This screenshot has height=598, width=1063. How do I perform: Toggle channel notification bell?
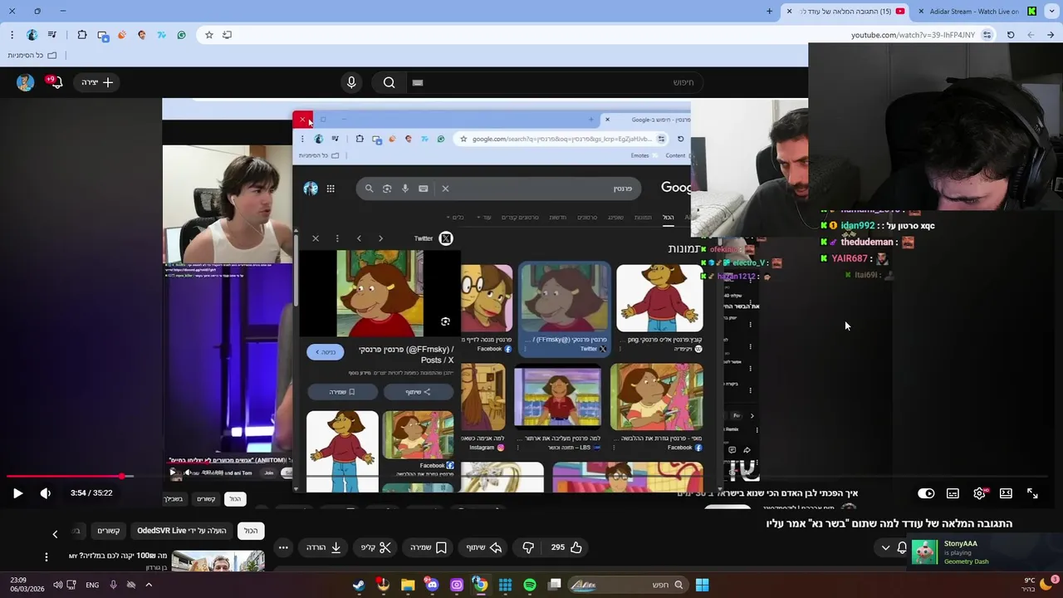902,547
